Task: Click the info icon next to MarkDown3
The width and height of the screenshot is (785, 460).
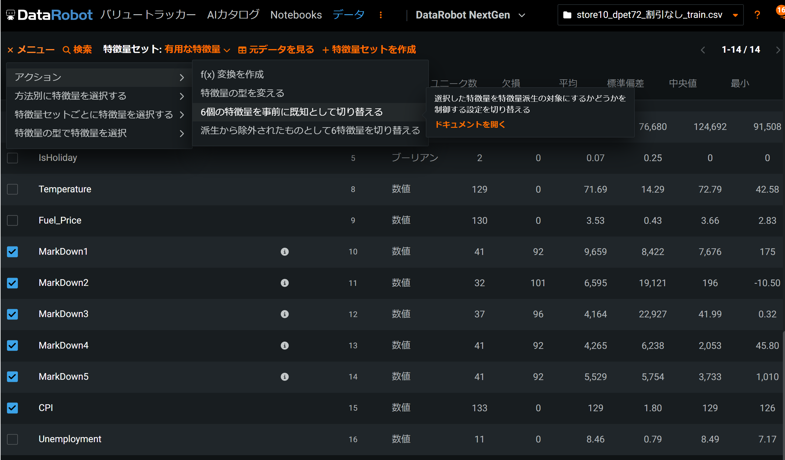Action: (x=284, y=314)
